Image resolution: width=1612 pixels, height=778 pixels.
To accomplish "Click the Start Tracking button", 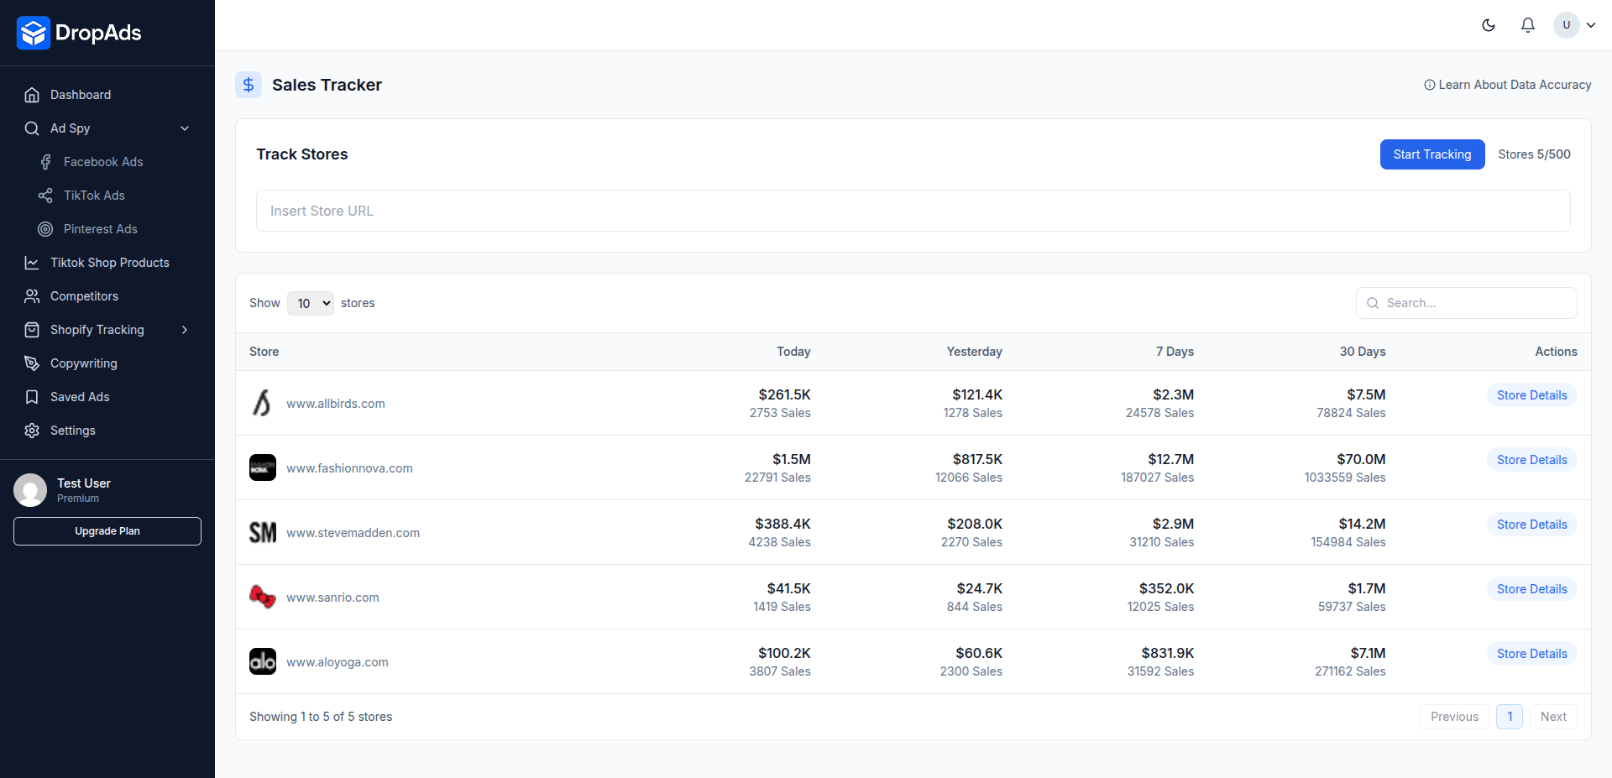I will tap(1432, 154).
